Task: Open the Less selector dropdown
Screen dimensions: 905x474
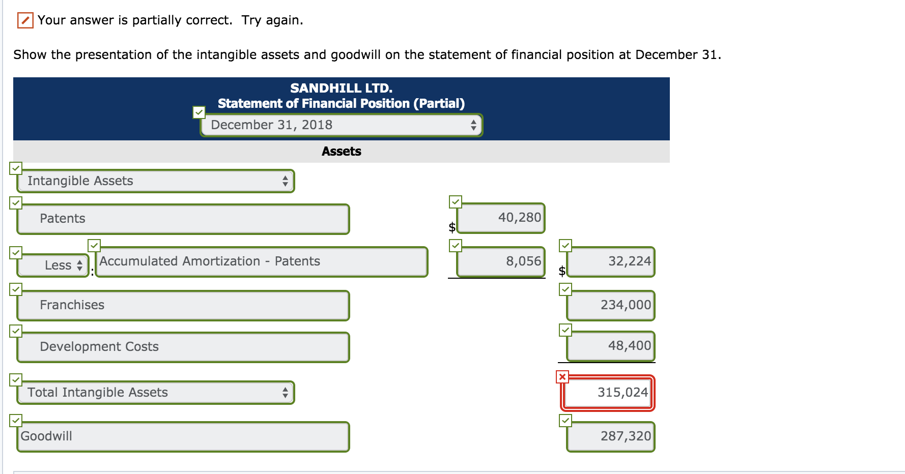Action: [52, 265]
